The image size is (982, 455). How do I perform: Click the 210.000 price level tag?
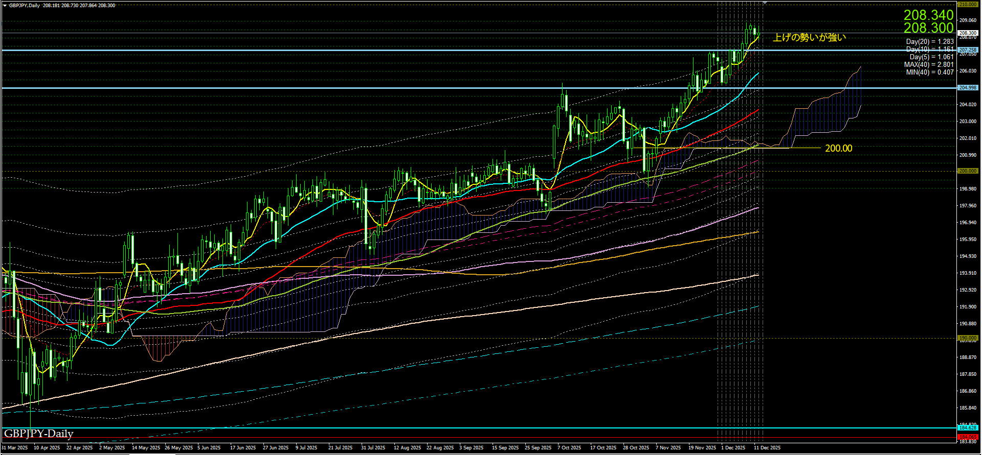(x=968, y=5)
